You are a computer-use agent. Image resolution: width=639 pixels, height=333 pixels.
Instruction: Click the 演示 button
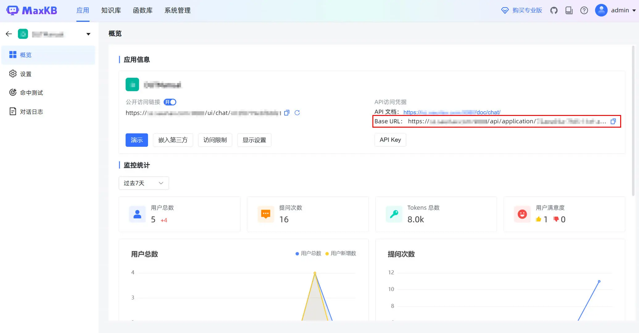point(137,140)
